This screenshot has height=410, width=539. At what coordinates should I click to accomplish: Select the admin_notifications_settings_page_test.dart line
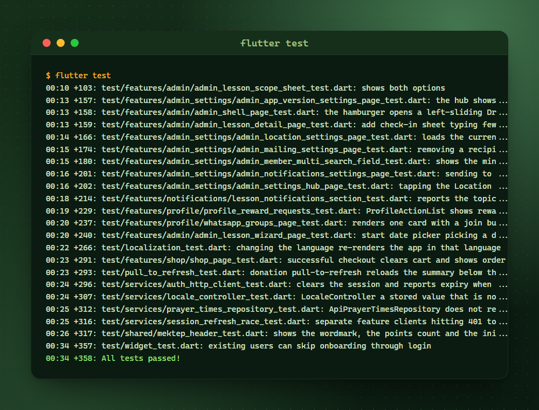pos(277,174)
